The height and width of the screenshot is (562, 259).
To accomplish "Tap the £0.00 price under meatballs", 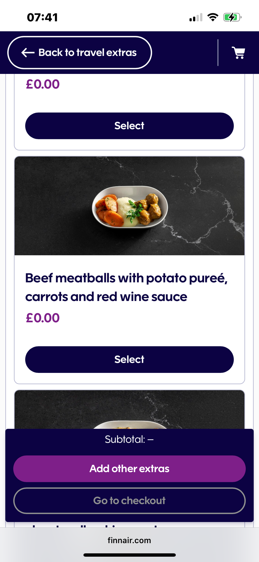I will click(x=43, y=318).
